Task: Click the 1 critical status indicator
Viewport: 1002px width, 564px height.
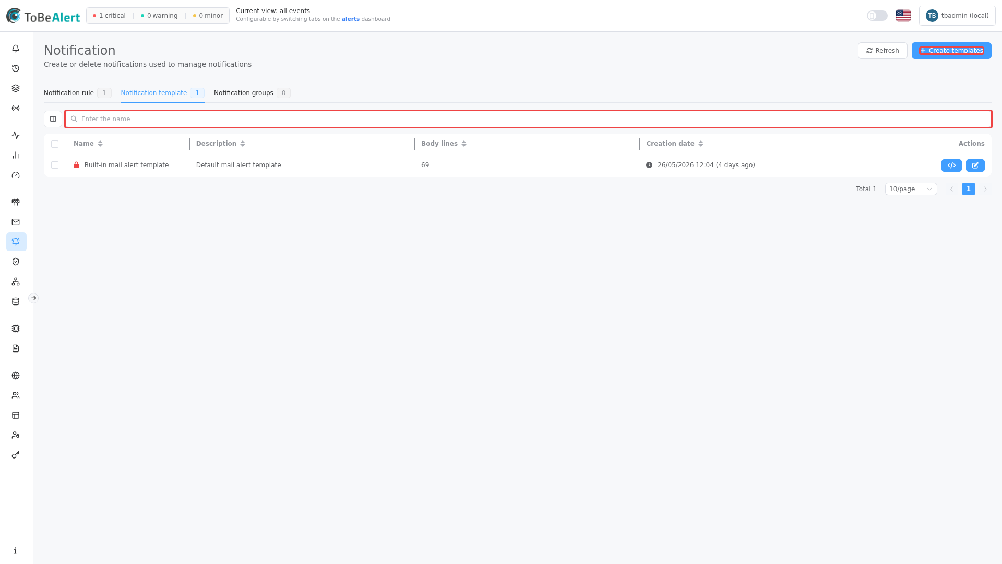Action: coord(109,16)
